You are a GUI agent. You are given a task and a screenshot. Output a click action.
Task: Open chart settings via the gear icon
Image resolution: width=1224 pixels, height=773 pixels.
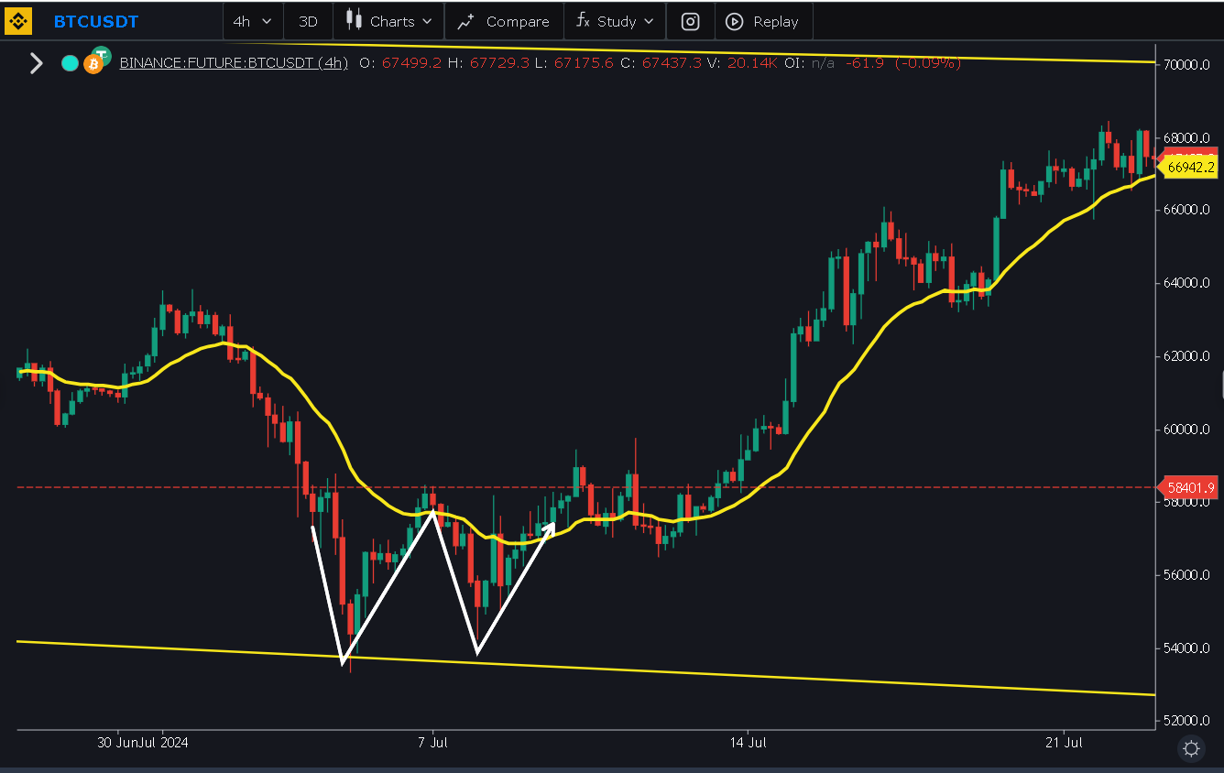pyautogui.click(x=1190, y=748)
